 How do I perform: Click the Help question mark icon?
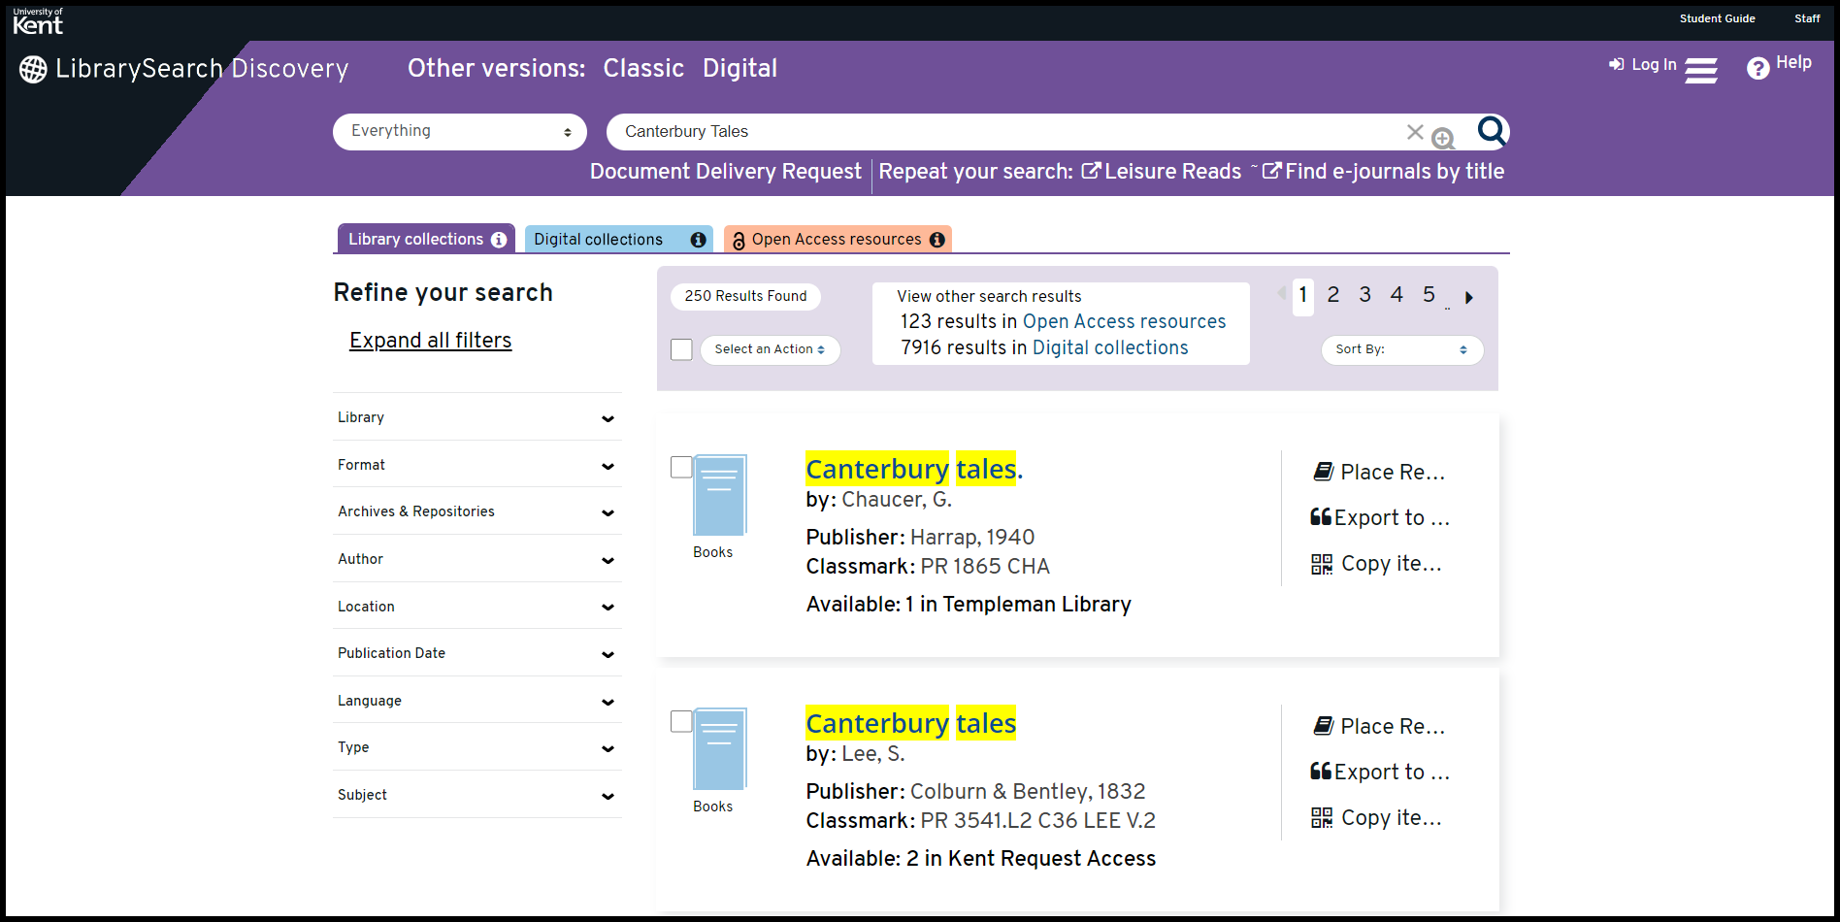tap(1758, 68)
